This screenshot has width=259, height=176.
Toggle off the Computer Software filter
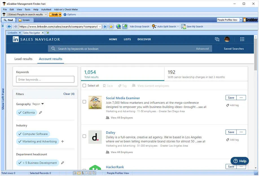click(33, 134)
